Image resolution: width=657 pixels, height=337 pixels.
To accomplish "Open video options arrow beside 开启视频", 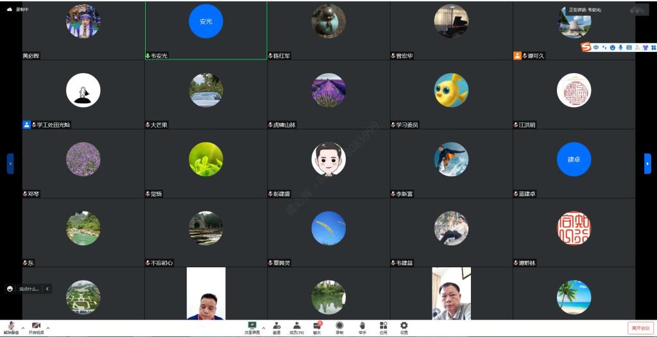I will click(x=48, y=327).
